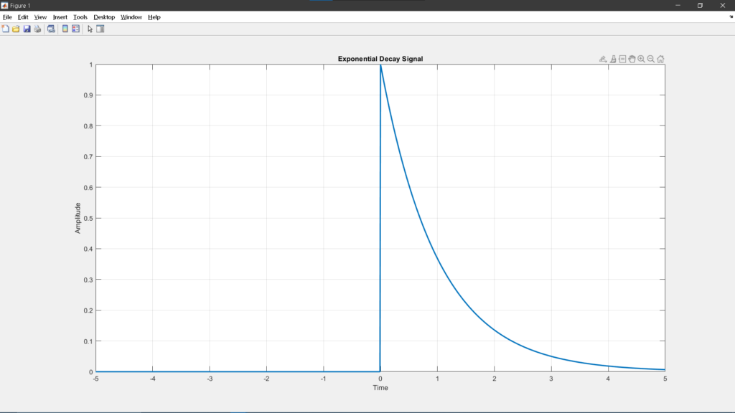
Task: Select the Zoom In magnifier on the axes
Action: [x=642, y=60]
